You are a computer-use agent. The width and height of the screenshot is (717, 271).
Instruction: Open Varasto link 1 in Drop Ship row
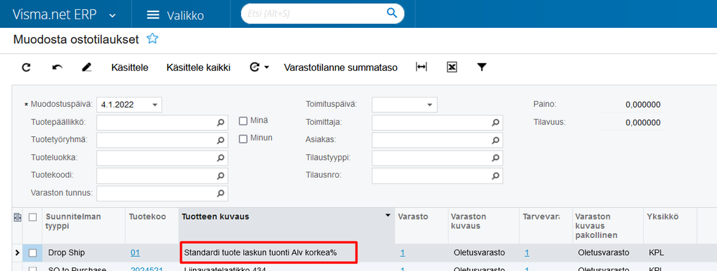click(403, 253)
